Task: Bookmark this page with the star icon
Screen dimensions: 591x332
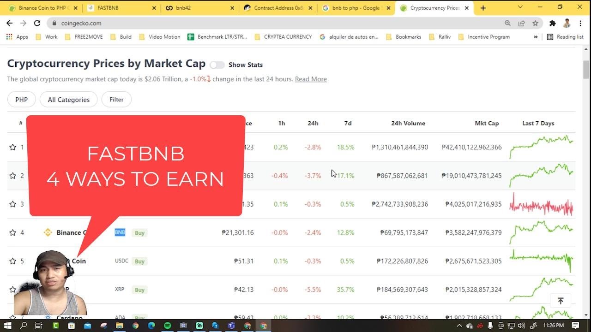Action: pos(535,23)
